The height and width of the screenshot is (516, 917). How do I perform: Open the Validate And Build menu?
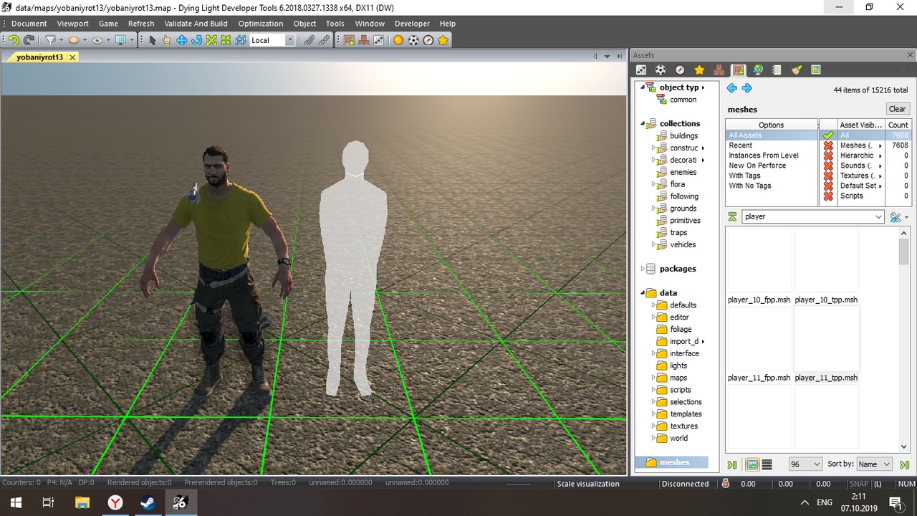click(x=196, y=24)
